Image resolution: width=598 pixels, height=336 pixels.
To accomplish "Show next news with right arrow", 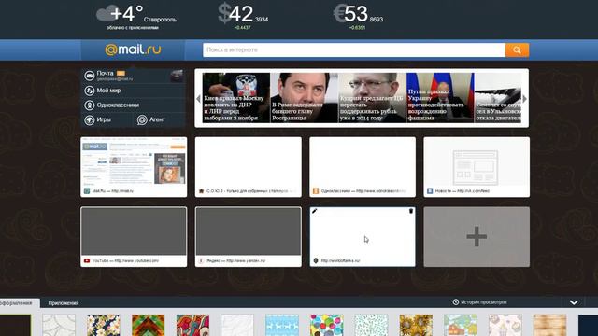I will pos(525,99).
